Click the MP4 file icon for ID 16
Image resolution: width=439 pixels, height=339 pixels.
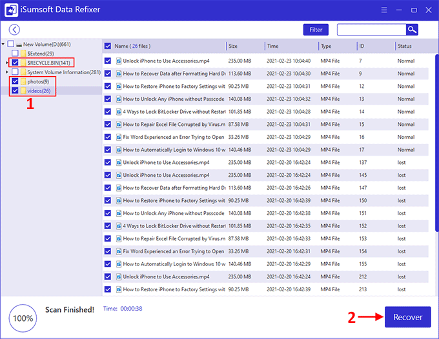(119, 137)
